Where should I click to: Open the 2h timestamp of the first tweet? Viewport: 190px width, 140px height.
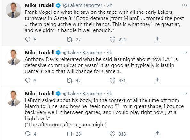(110, 5)
